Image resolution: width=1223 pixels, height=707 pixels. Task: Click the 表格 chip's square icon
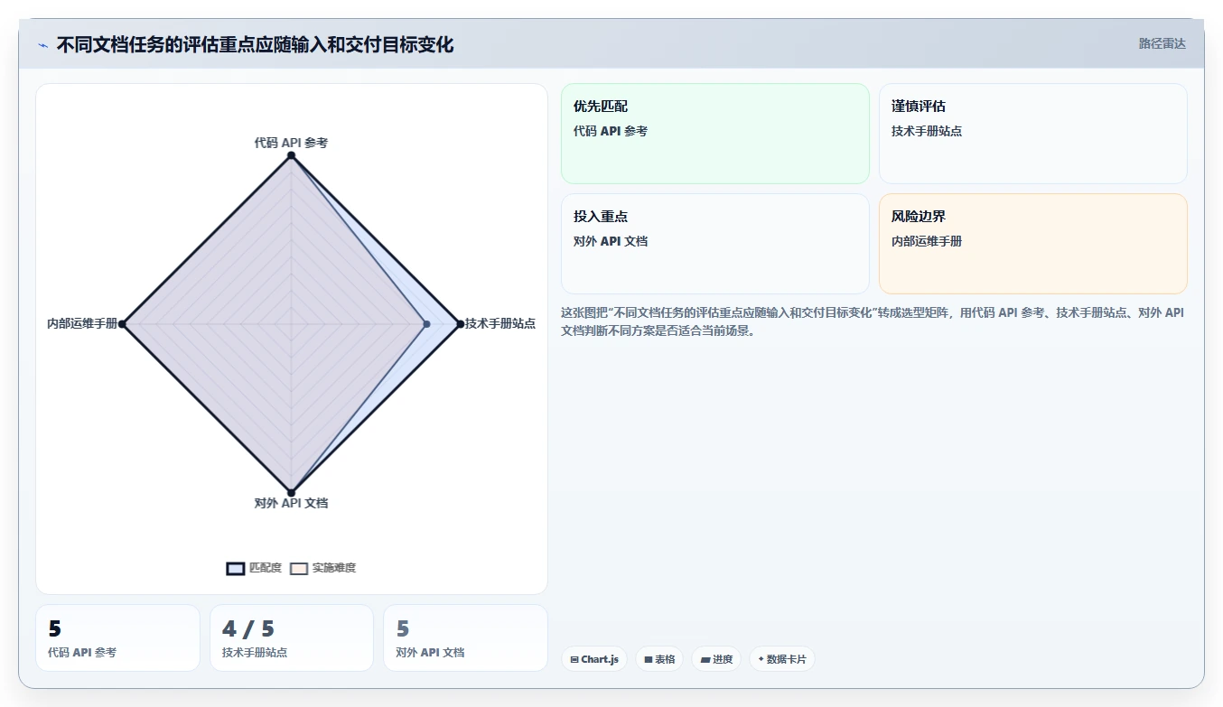[x=648, y=660]
